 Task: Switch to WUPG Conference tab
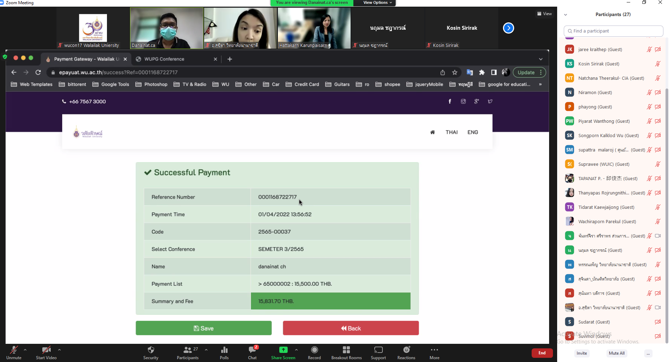(164, 59)
